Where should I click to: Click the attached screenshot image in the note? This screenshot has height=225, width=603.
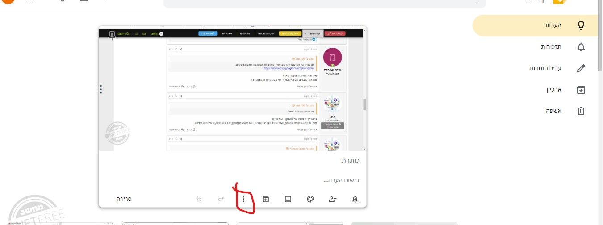232,88
